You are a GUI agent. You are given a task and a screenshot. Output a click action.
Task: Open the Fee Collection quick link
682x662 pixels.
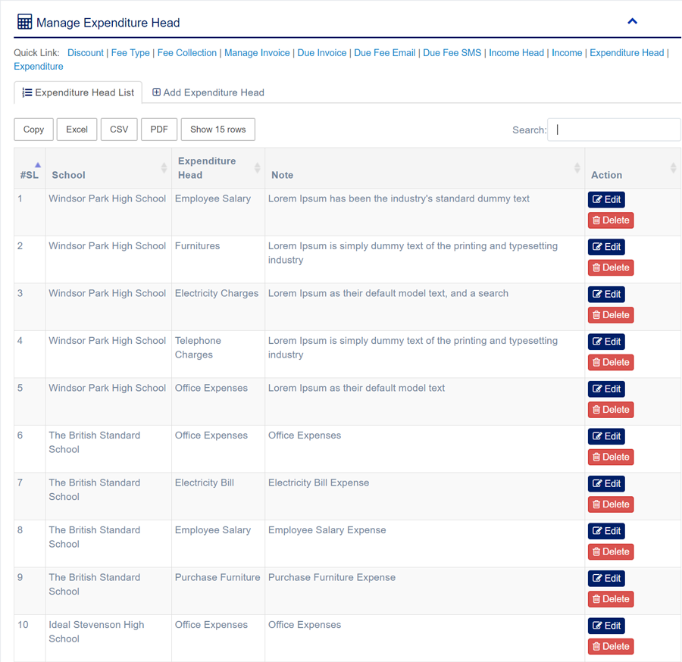187,53
